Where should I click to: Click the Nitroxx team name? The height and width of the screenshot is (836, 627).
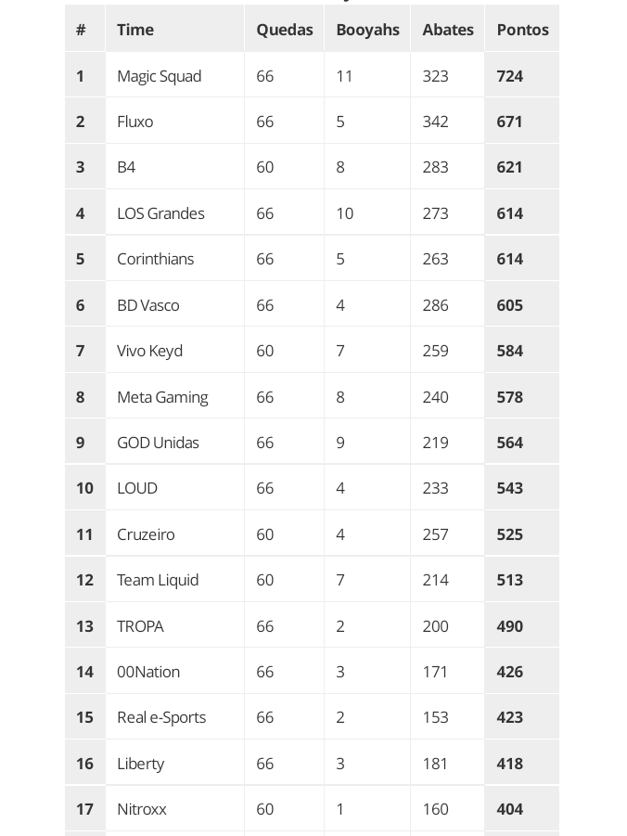click(x=142, y=809)
